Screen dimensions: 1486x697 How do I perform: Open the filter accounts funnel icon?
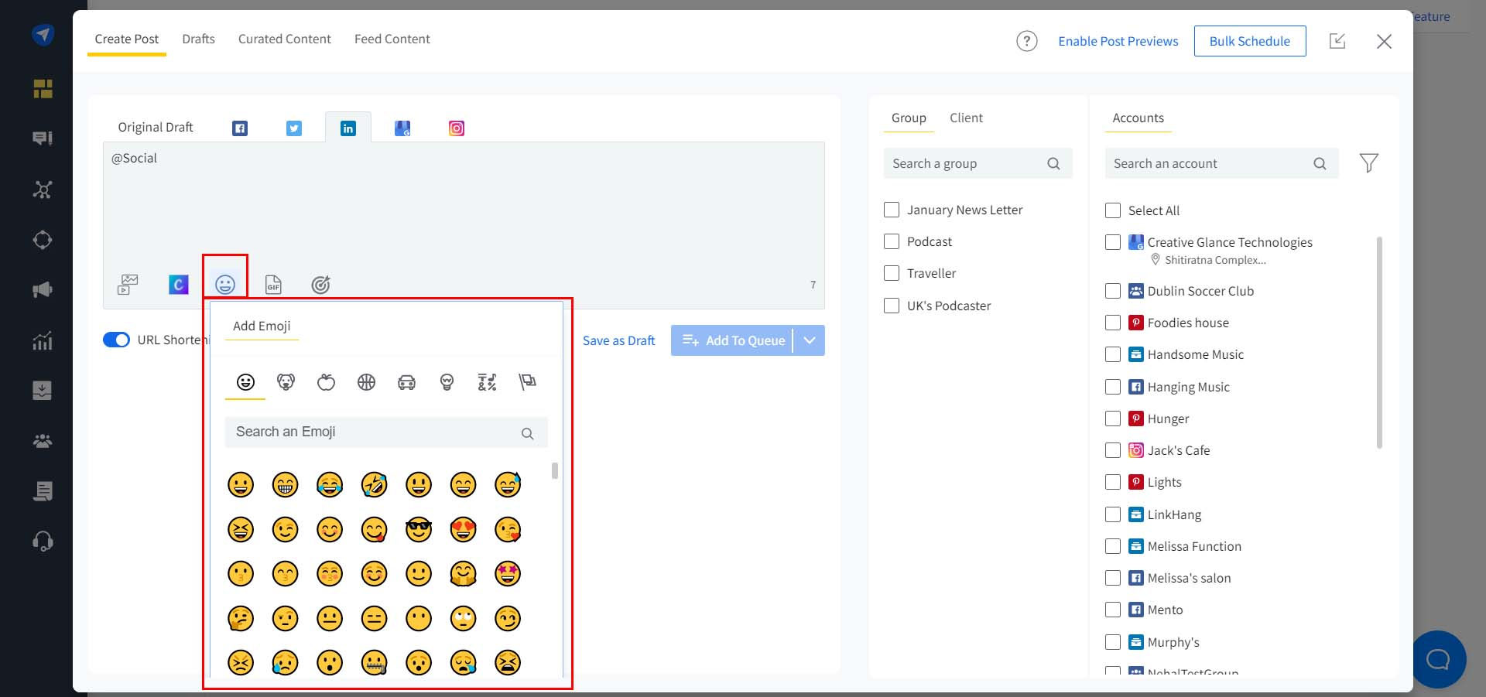pos(1368,163)
